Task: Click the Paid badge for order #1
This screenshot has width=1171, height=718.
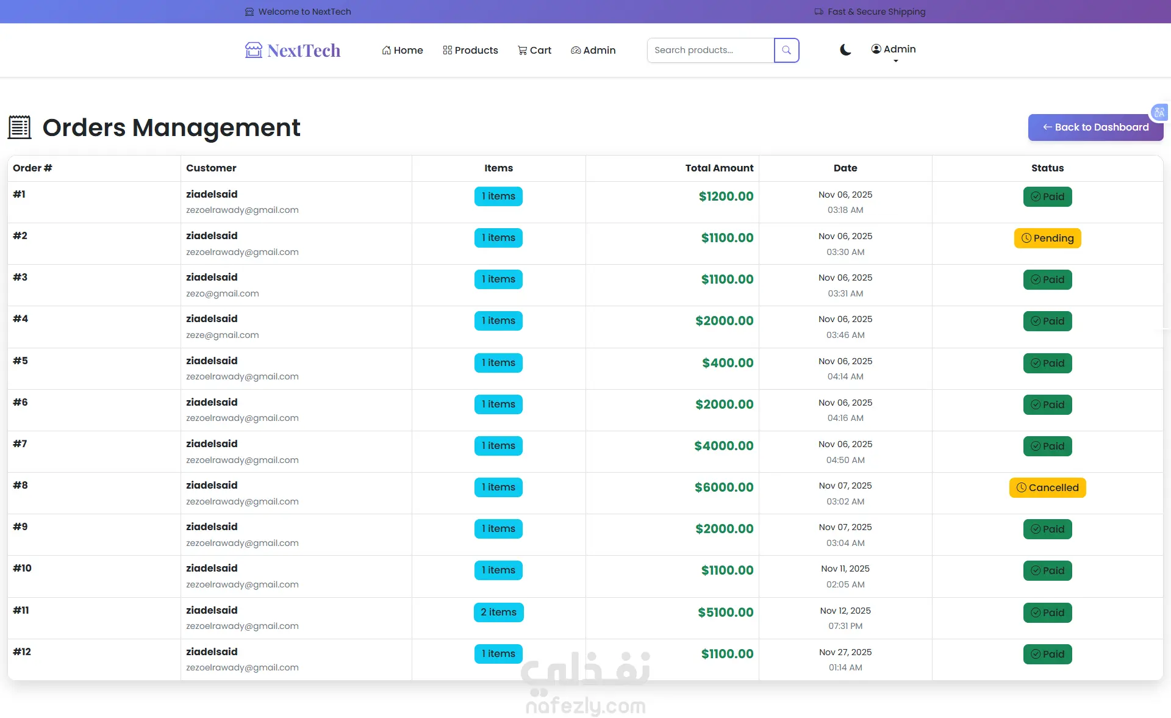Action: click(x=1047, y=196)
